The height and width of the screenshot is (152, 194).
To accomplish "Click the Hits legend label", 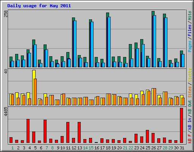I will 190,16.
